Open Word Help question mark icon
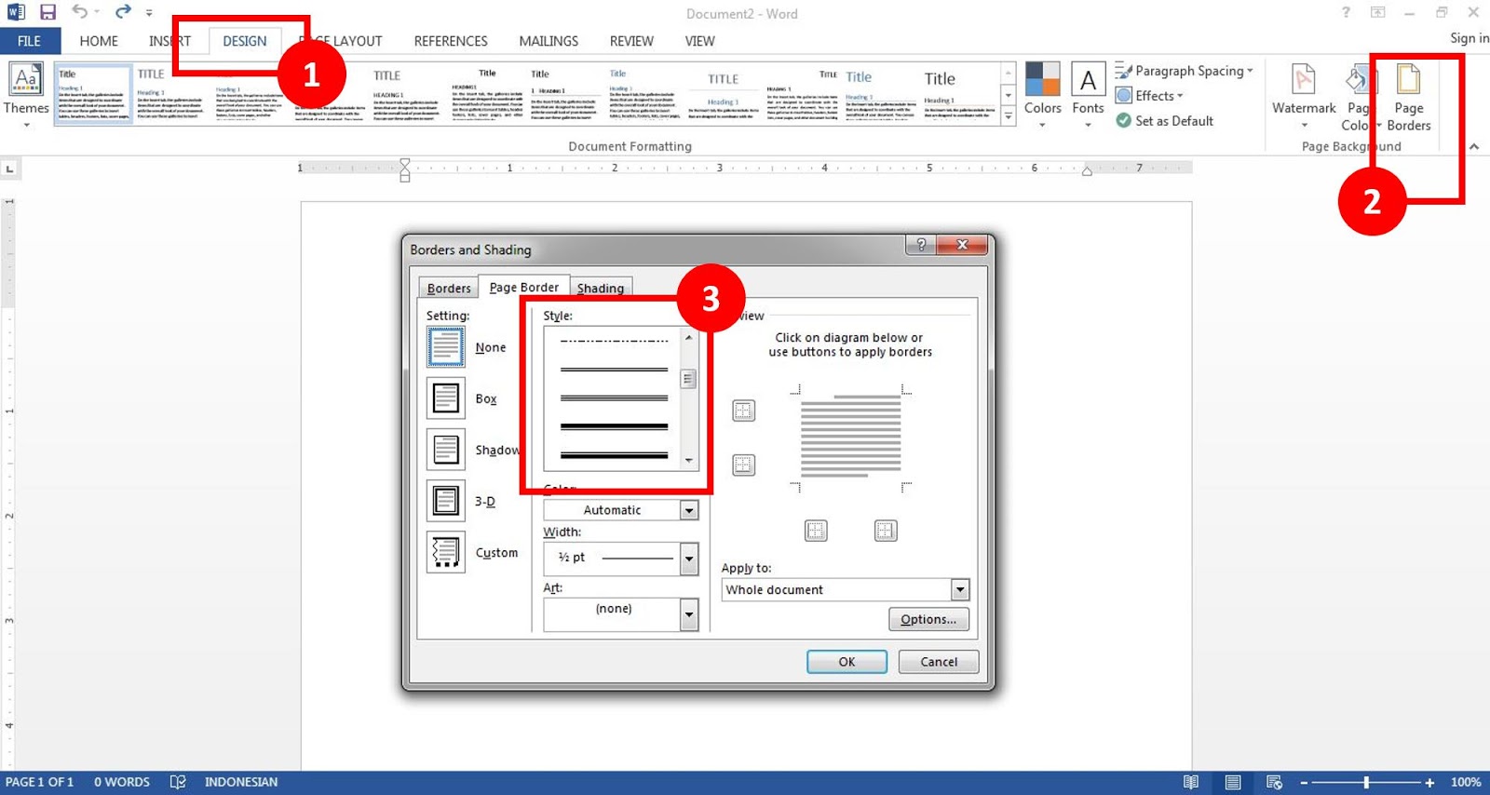Viewport: 1490px width, 795px height. pyautogui.click(x=1346, y=12)
